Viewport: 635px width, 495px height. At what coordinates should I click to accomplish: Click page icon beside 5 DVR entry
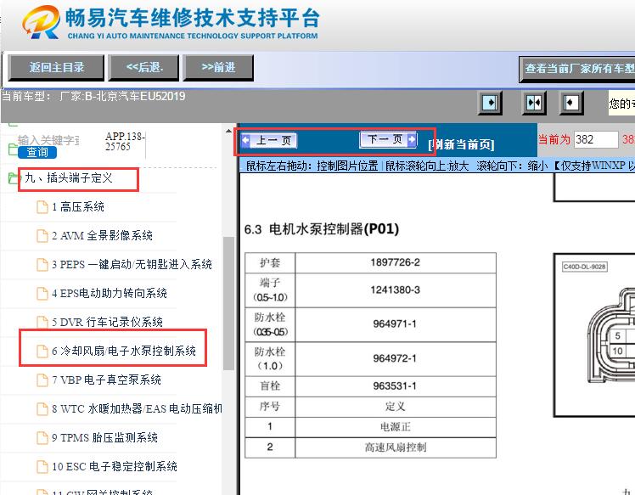(42, 322)
